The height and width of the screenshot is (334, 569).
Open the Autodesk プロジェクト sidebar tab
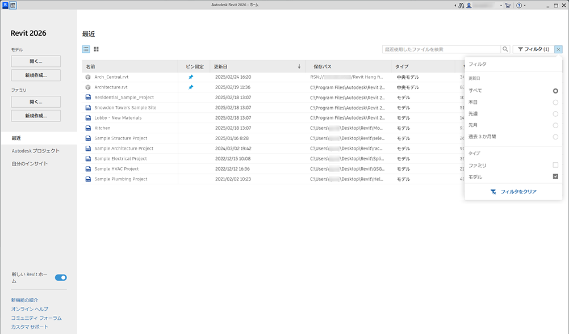coord(36,151)
